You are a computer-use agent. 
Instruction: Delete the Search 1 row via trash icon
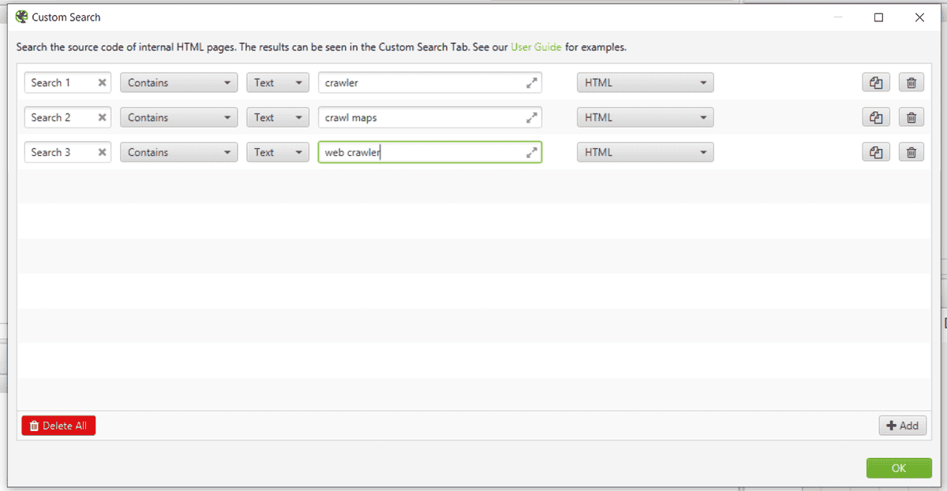tap(911, 83)
